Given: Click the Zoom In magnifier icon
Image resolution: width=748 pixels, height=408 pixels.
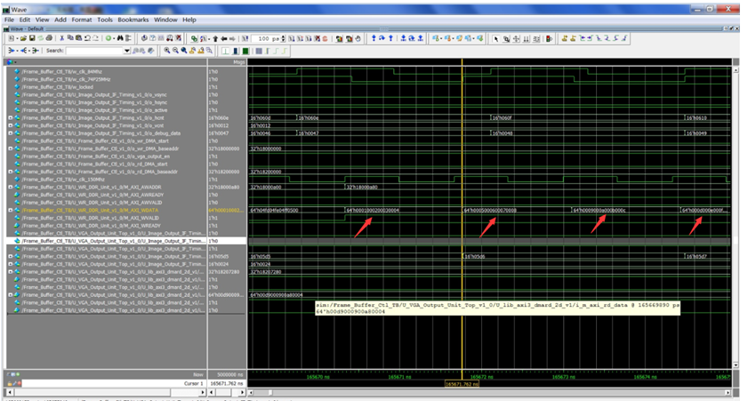Looking at the screenshot, I should [x=166, y=51].
